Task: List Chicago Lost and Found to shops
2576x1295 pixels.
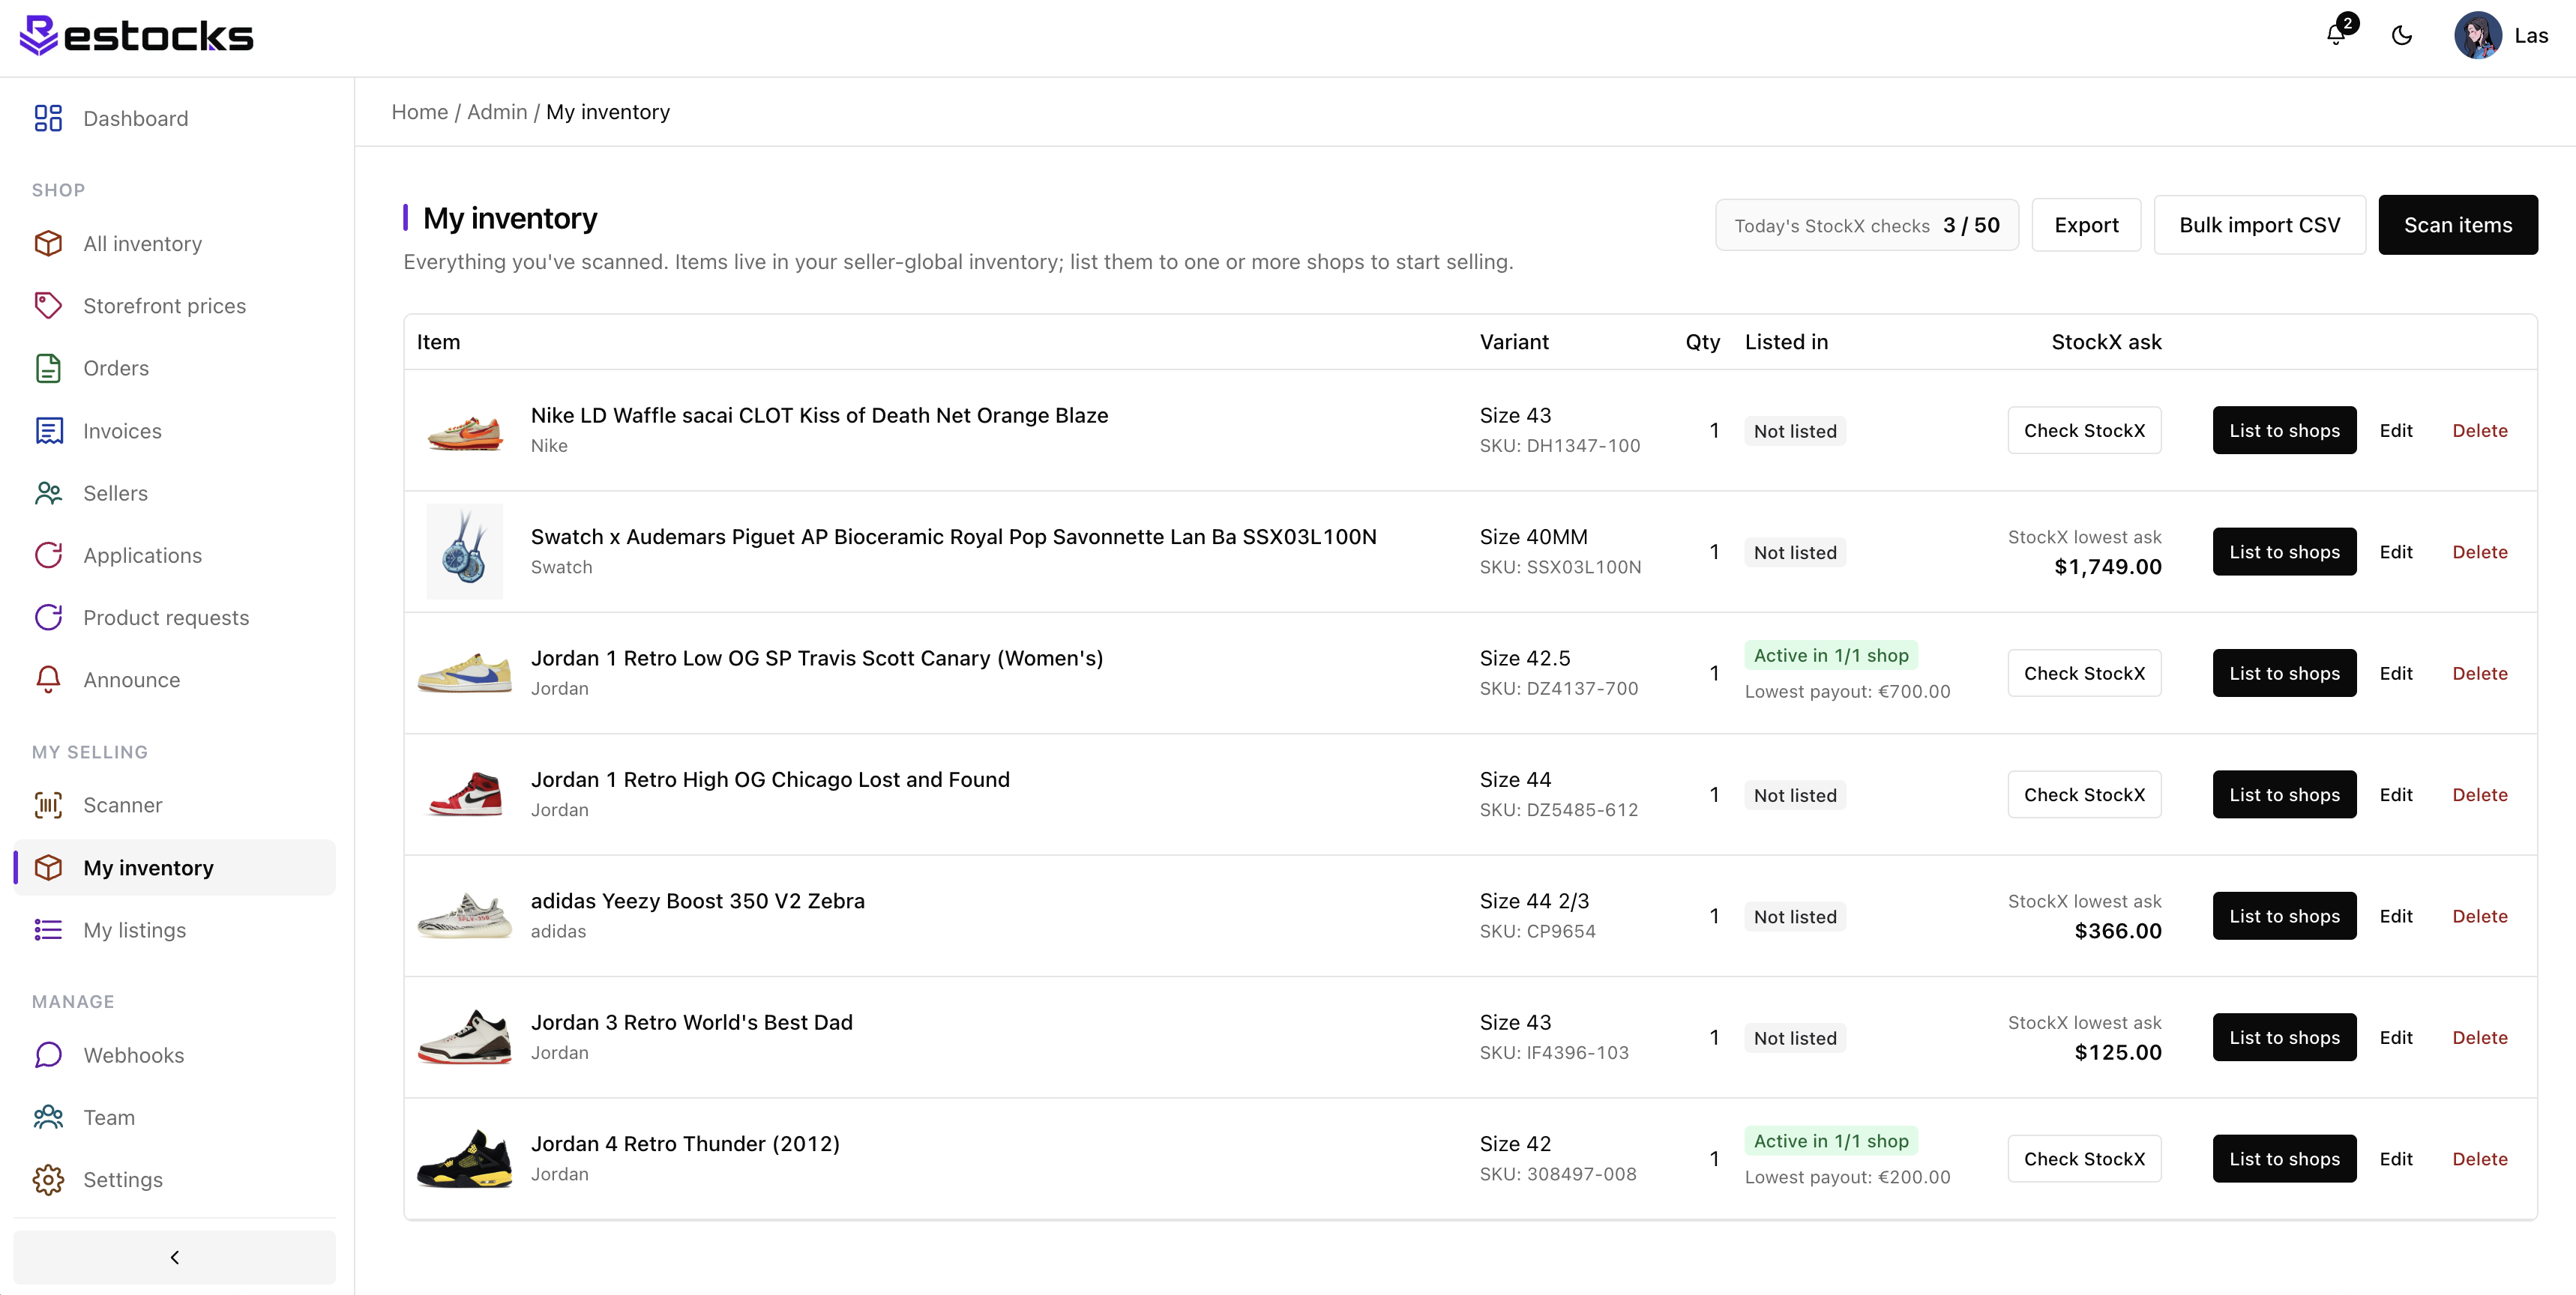Action: tap(2284, 794)
